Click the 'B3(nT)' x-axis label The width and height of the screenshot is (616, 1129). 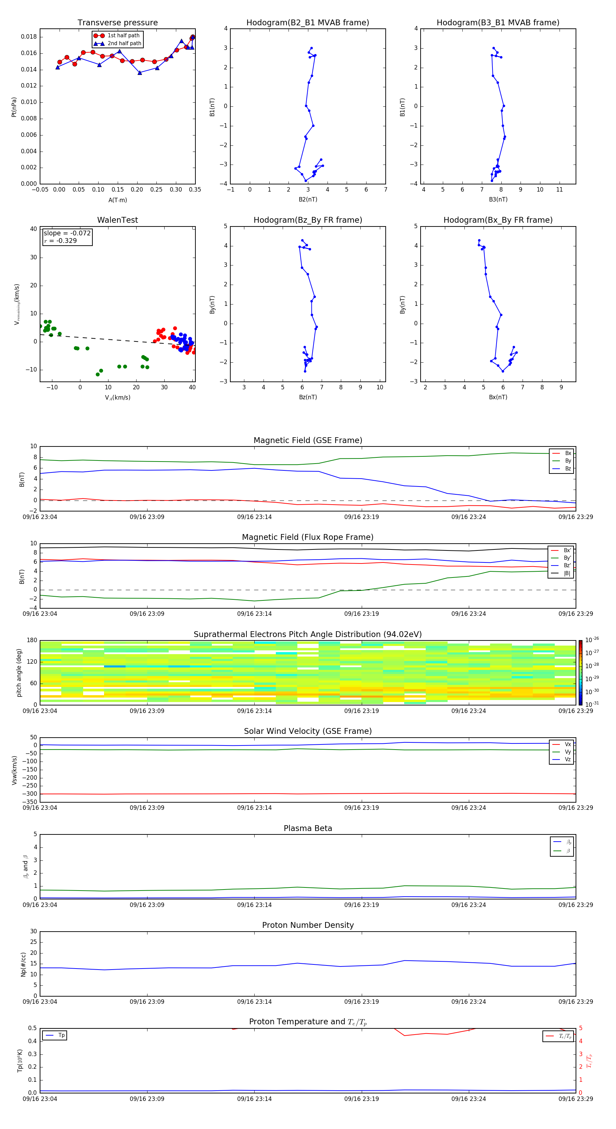498,199
